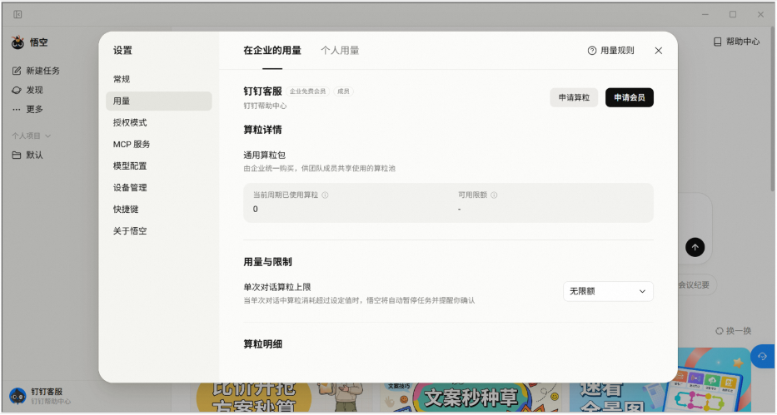
Task: Toggle the sidebar collapse icon
Action: [x=17, y=14]
